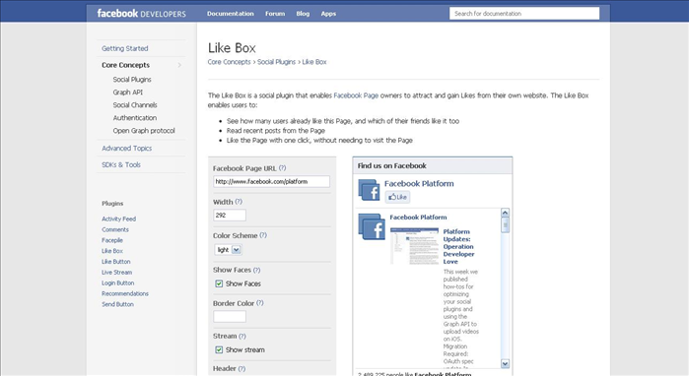The image size is (689, 376).
Task: Open Graph API under Core Concepts
Action: coord(127,93)
